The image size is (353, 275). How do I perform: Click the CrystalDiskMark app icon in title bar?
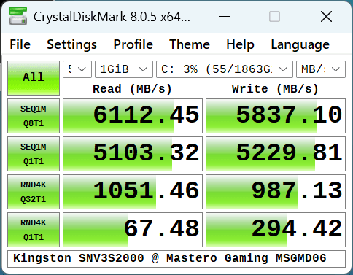[18, 16]
